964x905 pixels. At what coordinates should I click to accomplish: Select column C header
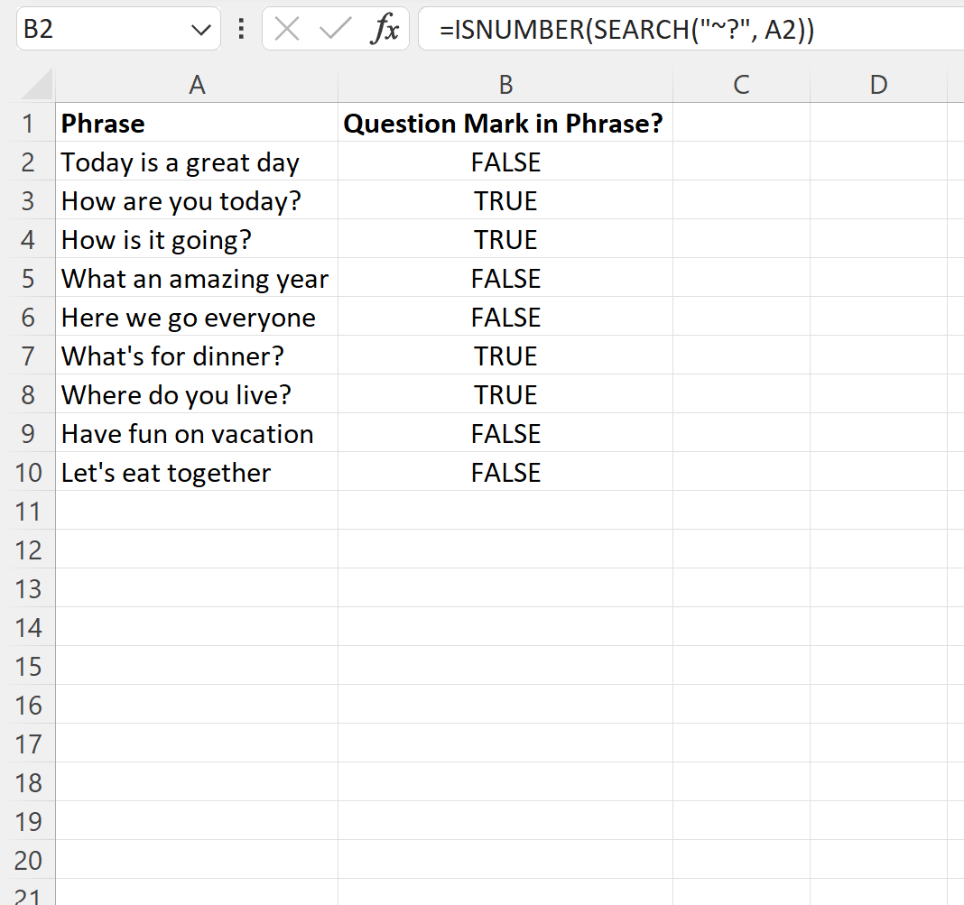point(741,84)
